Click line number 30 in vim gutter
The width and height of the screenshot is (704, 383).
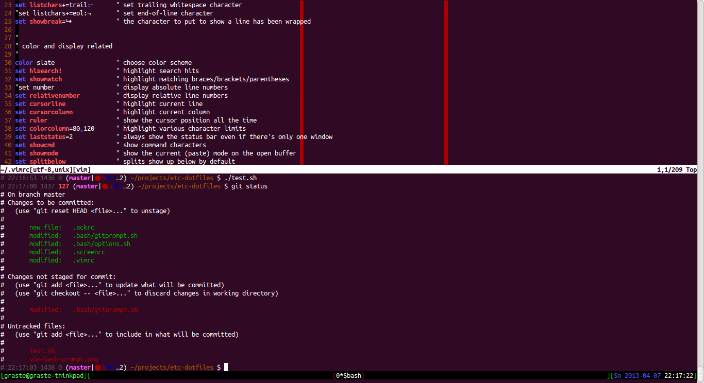click(x=8, y=62)
